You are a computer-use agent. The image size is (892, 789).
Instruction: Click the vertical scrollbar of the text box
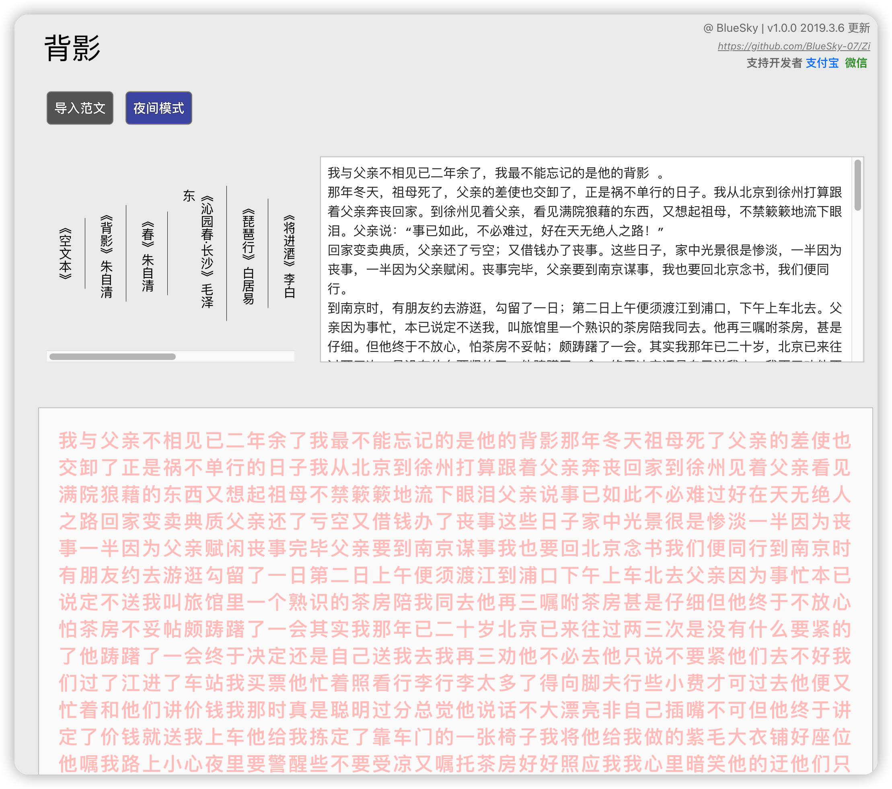857,185
